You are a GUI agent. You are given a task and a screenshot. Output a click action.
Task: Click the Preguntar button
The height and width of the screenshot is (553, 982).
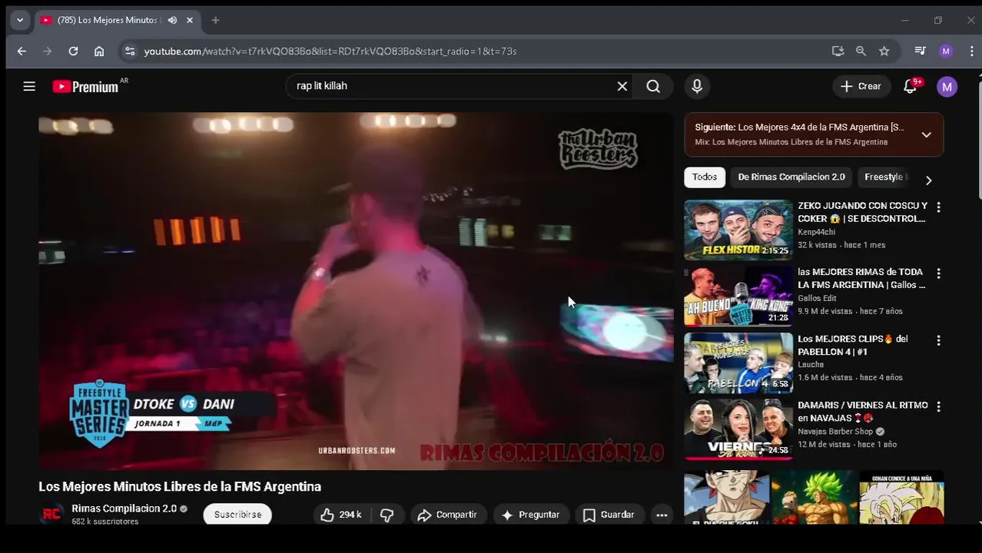pos(531,515)
